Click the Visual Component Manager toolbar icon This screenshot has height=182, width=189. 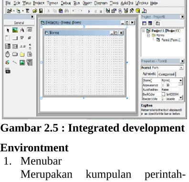144,11
